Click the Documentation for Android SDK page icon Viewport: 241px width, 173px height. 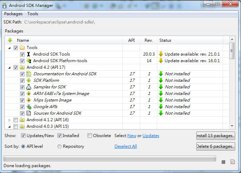coord(29,74)
